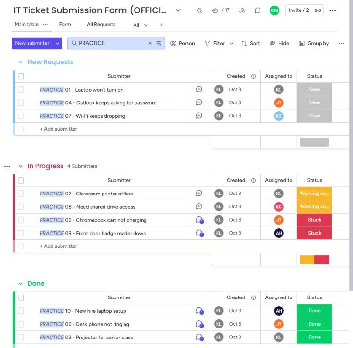Open Group by settings
Image resolution: width=353 pixels, height=348 pixels.
point(313,43)
